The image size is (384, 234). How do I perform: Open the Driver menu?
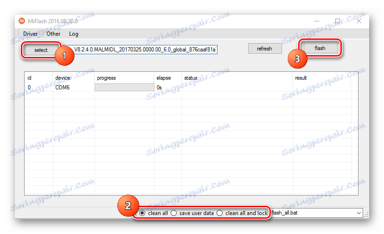pos(30,34)
